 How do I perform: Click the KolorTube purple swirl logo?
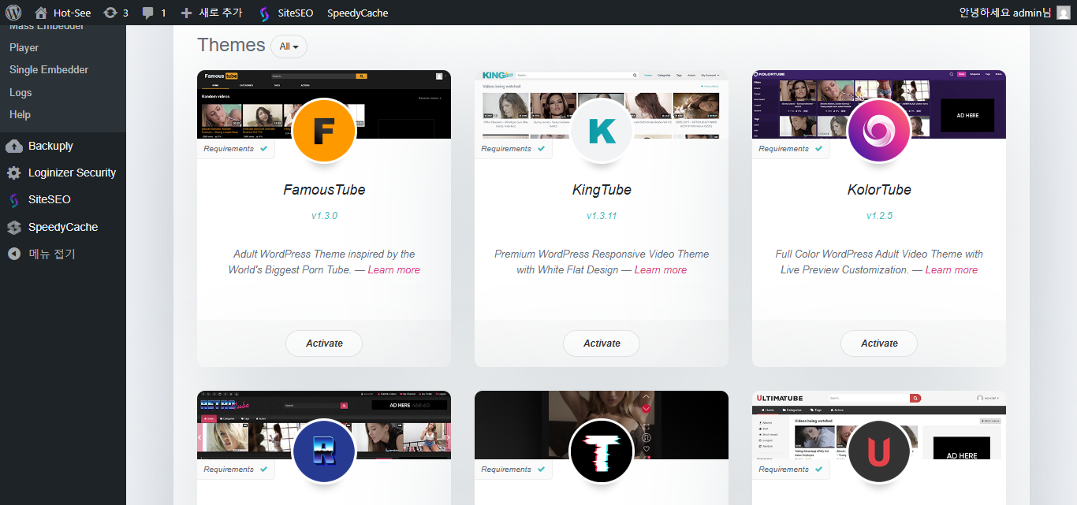point(879,131)
